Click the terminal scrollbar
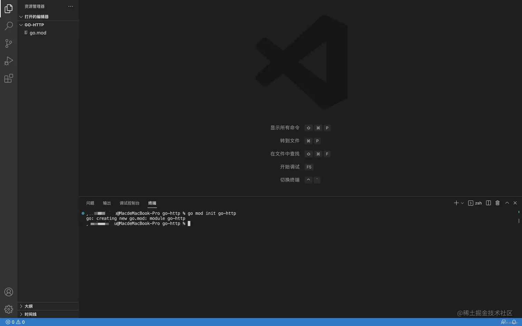522x326 pixels. [519, 221]
